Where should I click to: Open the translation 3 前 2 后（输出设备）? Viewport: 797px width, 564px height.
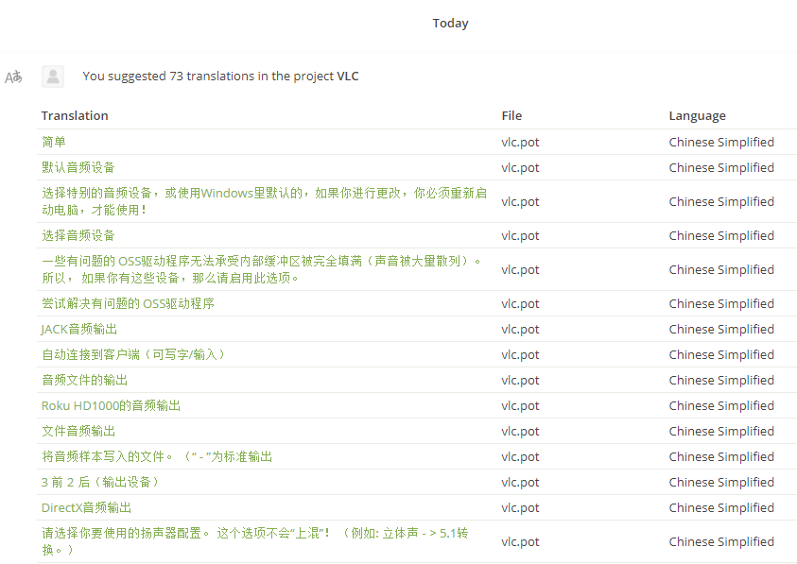tap(100, 483)
